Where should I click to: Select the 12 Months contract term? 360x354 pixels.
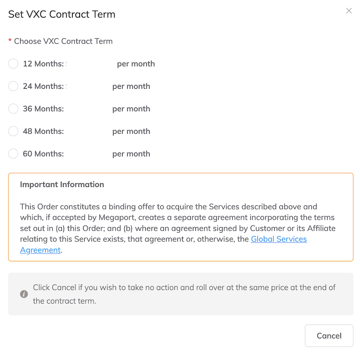coord(13,64)
